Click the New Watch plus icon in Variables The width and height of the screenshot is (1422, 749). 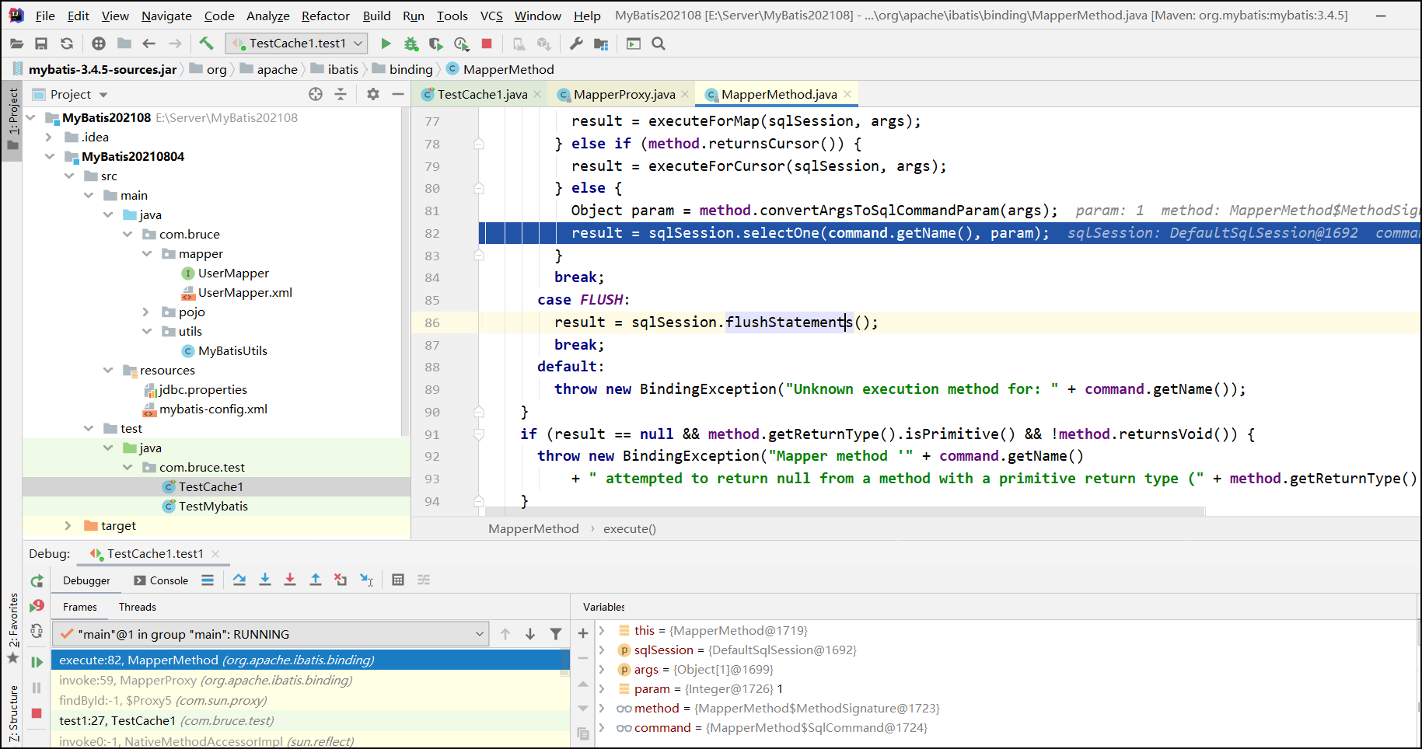coord(583,633)
